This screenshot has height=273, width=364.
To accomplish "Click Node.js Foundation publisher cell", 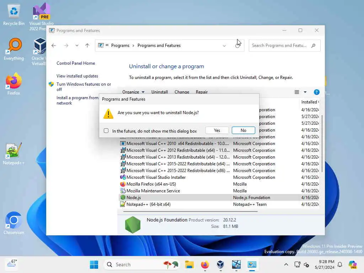I will (x=252, y=197).
